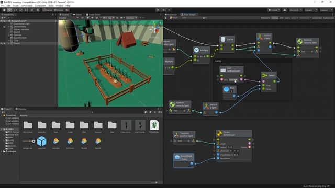Pause the game with Pause button
Viewport: 335px width, 188px height.
tap(164, 10)
